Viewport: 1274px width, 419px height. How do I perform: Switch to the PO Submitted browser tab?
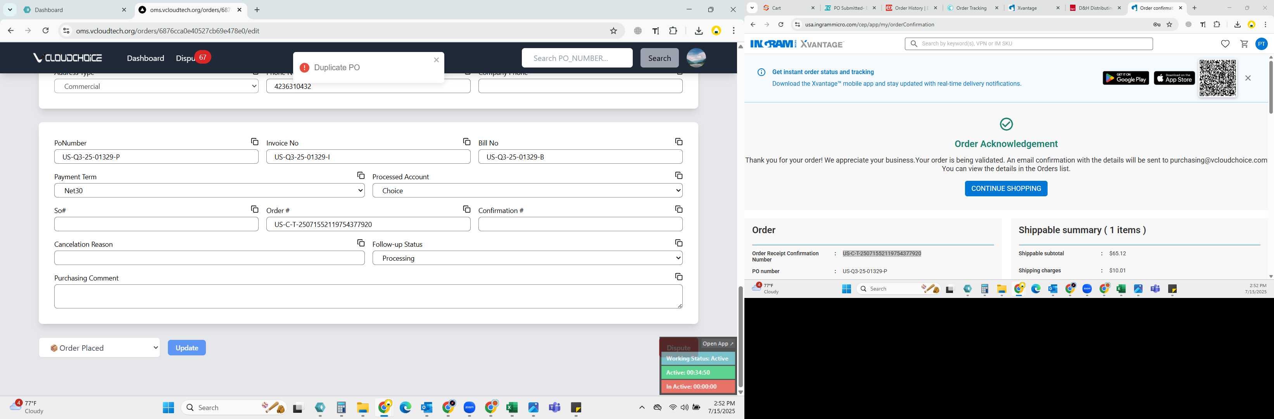[850, 8]
